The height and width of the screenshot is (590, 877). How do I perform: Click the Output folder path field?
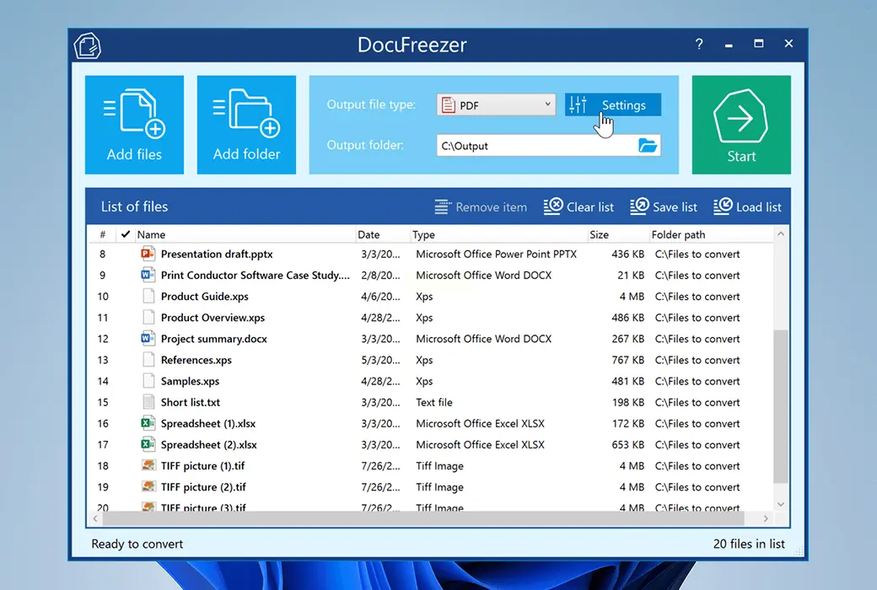click(535, 146)
